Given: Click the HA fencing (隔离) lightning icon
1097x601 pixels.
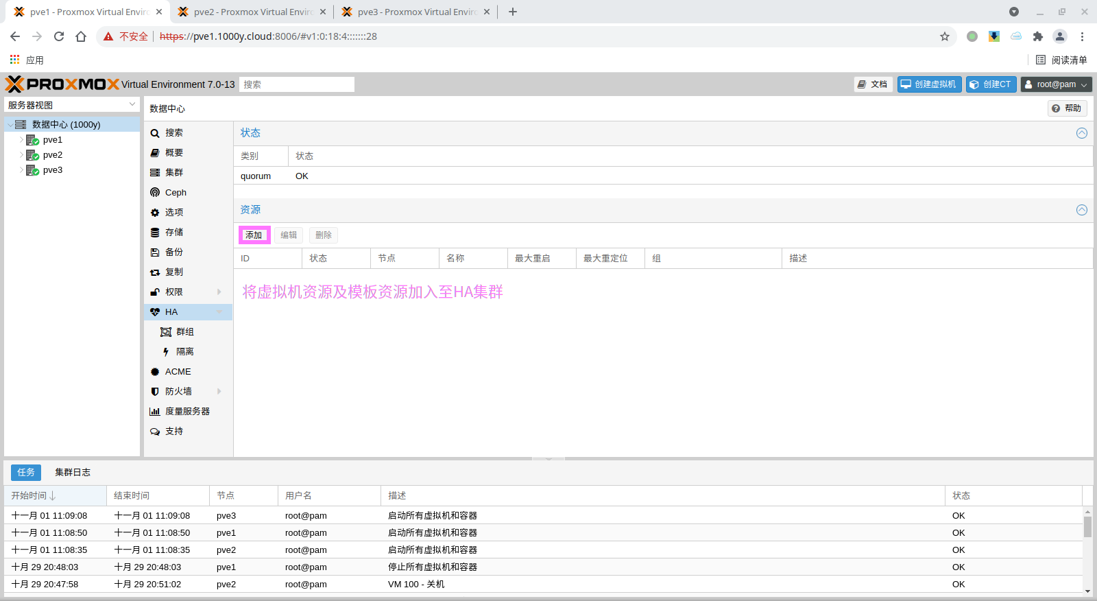Looking at the screenshot, I should 166,352.
